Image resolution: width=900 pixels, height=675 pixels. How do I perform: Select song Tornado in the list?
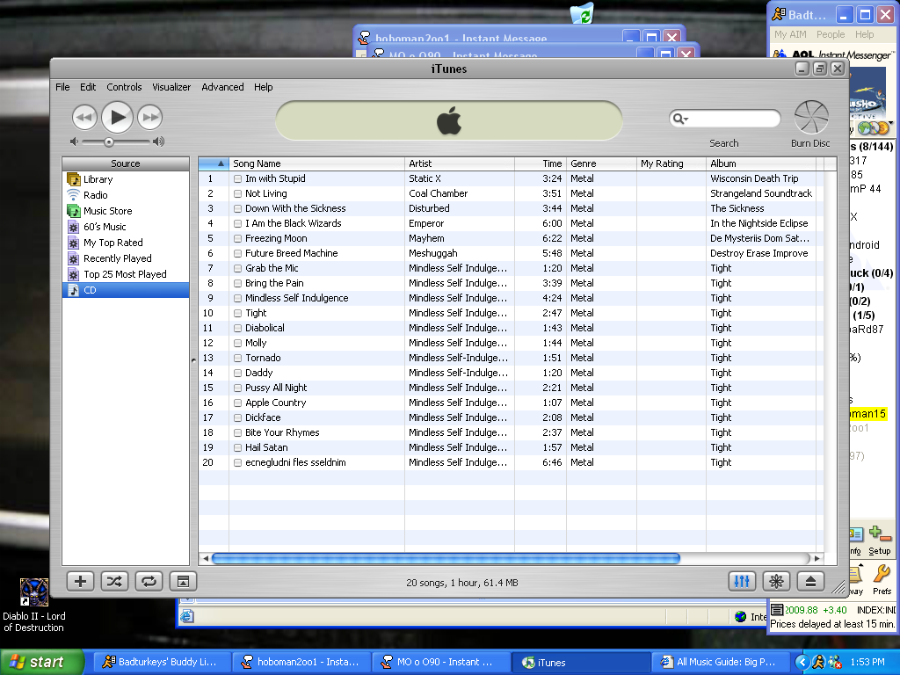(263, 359)
